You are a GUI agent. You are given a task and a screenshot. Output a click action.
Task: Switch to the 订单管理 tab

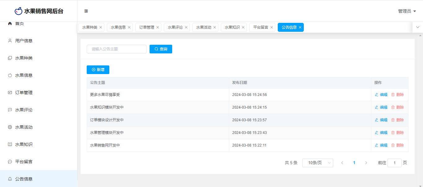(x=146, y=27)
